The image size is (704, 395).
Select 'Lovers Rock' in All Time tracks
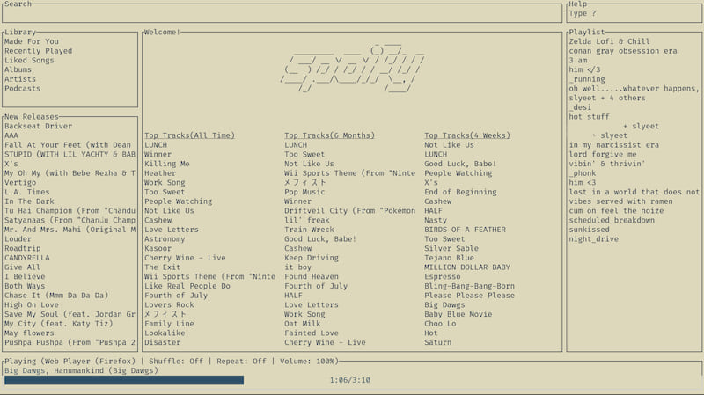point(169,305)
